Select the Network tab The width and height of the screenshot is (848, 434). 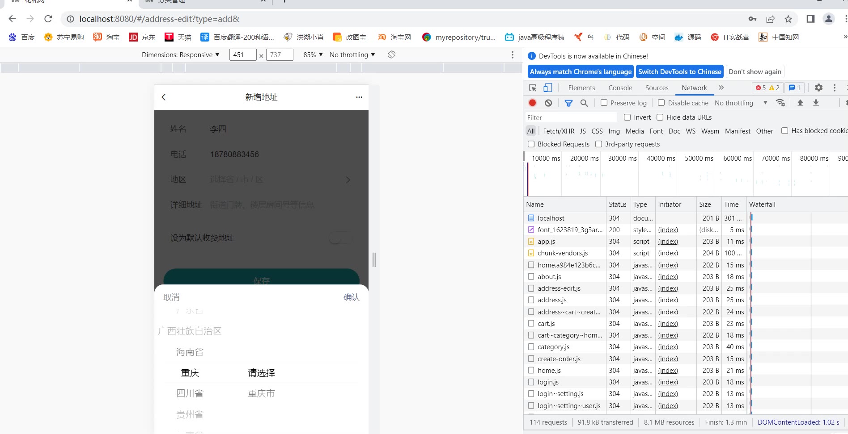pyautogui.click(x=694, y=88)
